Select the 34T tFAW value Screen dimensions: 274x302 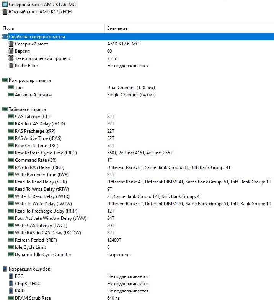click(111, 218)
